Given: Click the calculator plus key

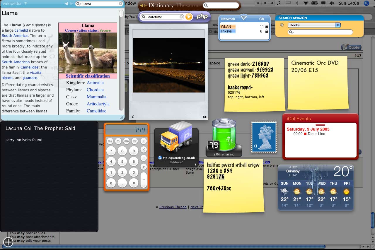Looking at the screenshot, I should point(144,167).
